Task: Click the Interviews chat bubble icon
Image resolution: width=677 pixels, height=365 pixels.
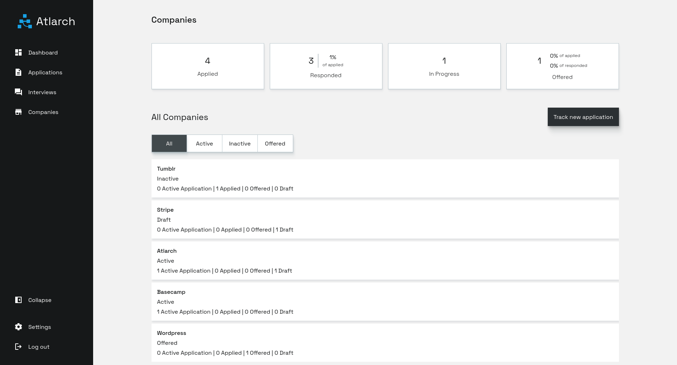Action: [x=18, y=92]
